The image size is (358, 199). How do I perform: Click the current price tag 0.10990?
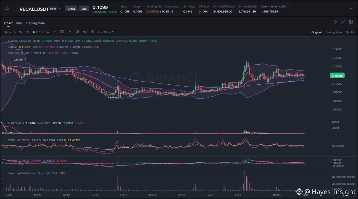click(338, 76)
